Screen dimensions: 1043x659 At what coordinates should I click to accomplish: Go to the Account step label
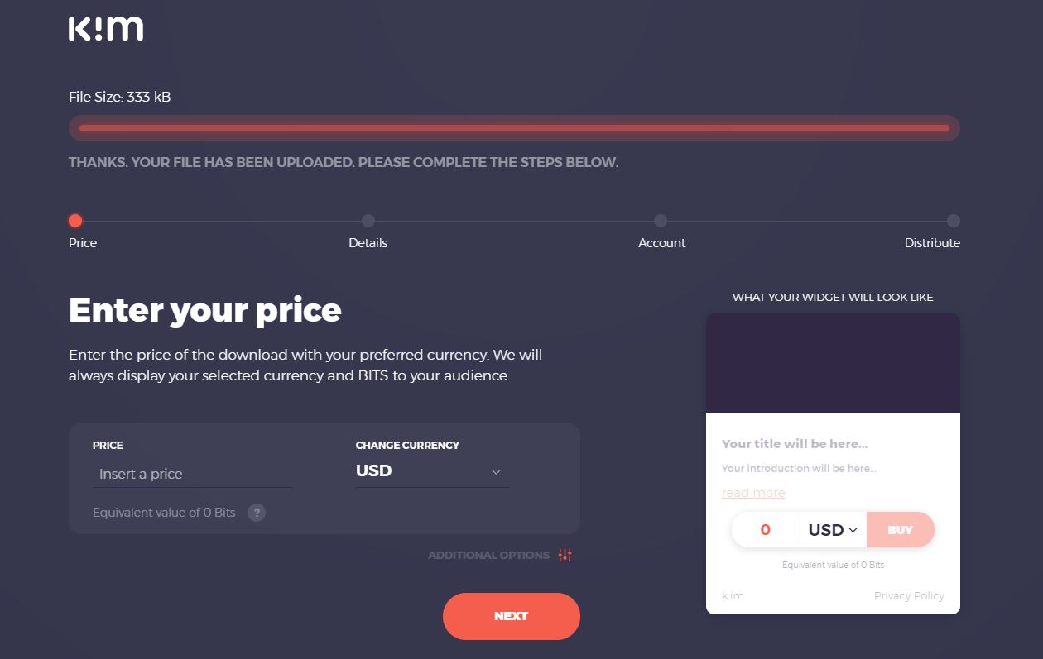(x=661, y=243)
